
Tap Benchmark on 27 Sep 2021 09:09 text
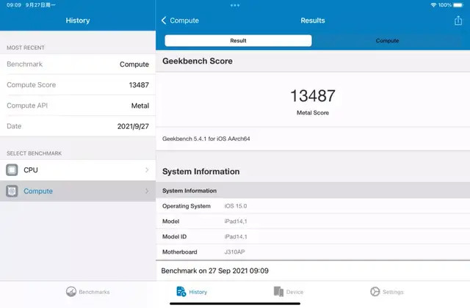(x=214, y=271)
